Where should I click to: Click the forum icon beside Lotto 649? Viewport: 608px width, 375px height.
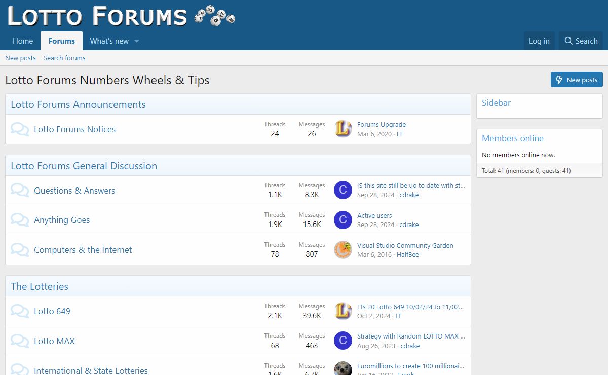pos(20,311)
